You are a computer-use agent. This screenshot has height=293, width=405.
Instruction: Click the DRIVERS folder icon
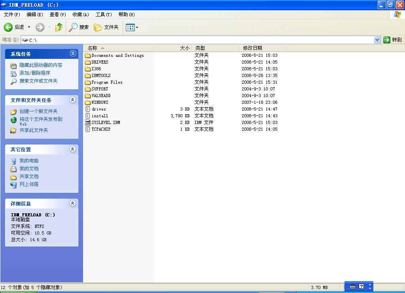[x=88, y=62]
